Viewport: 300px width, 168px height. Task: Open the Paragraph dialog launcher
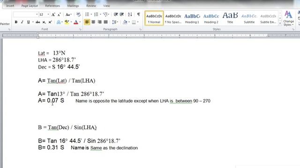tap(141, 29)
